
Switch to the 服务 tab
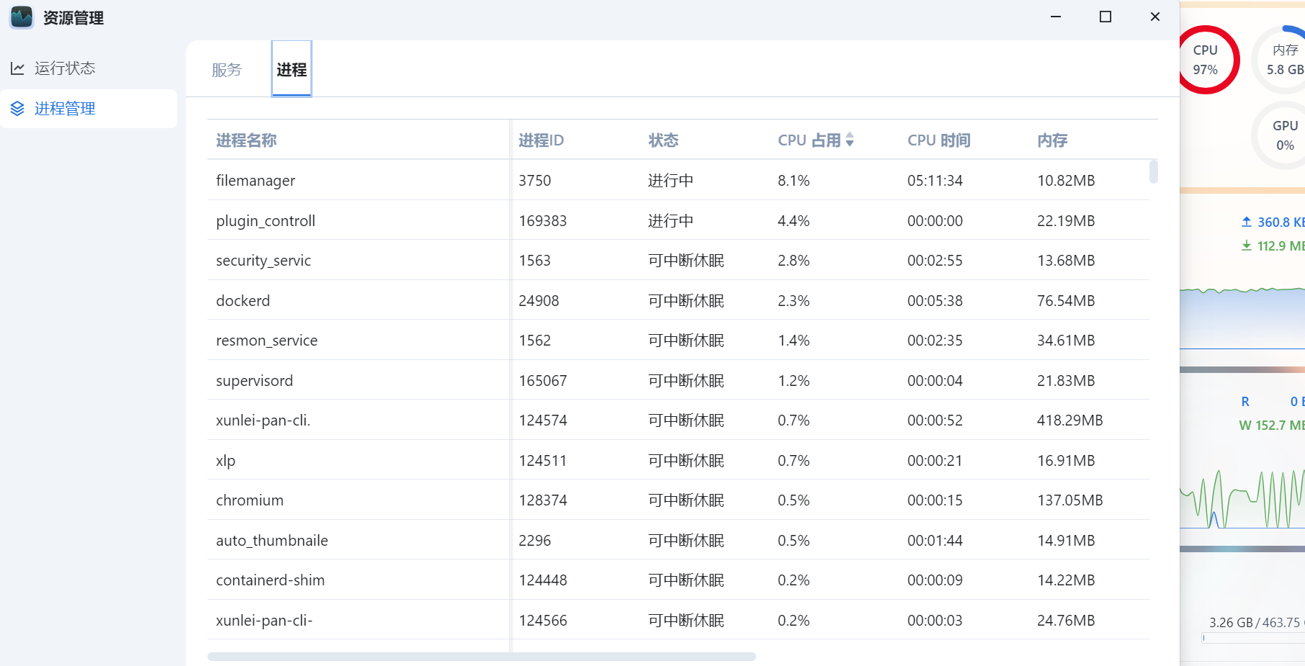[x=226, y=70]
